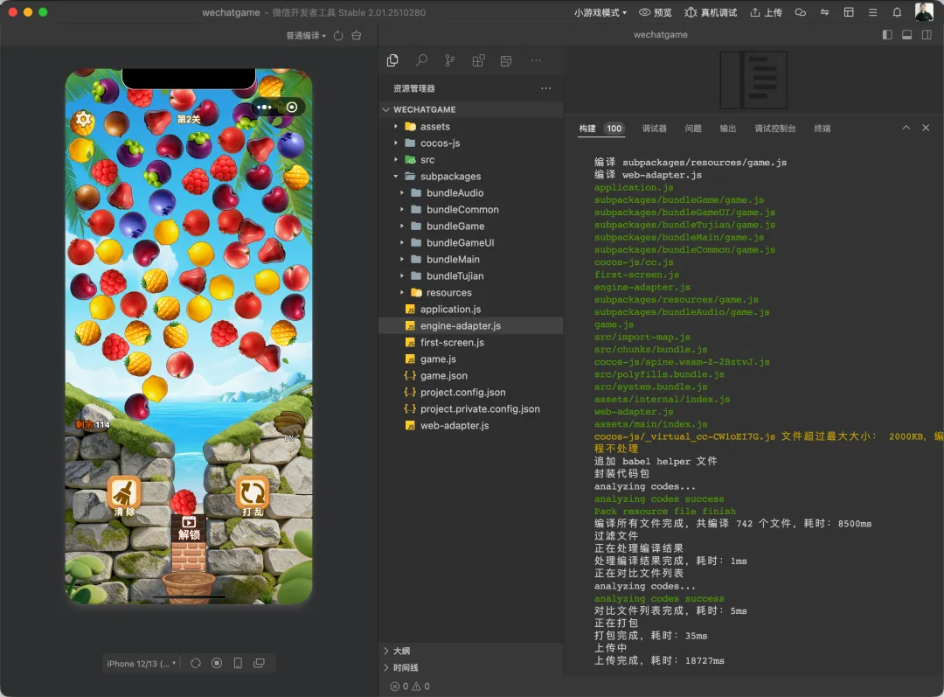The height and width of the screenshot is (697, 944).
Task: Click the phone device icon below simulator
Action: (238, 663)
